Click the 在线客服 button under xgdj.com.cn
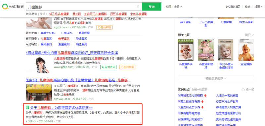Screen dimensions: 265x126 [x=104, y=27]
